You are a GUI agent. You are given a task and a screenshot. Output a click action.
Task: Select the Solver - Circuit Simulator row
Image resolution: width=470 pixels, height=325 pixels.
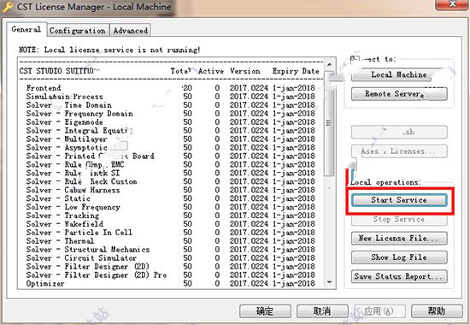(171, 257)
